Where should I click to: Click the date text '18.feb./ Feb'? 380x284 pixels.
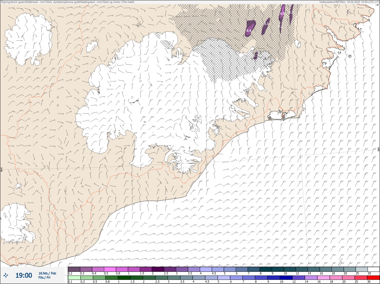tap(47, 273)
